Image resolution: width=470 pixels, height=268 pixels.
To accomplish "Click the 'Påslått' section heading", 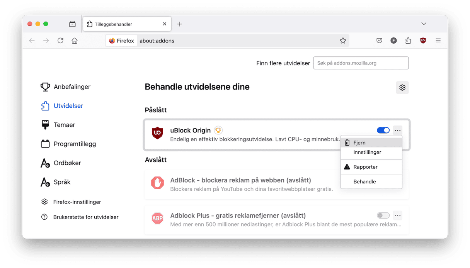I will coord(156,110).
